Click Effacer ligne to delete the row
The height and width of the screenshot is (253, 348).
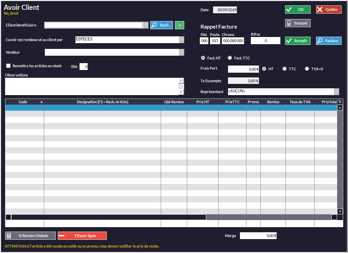pos(82,236)
